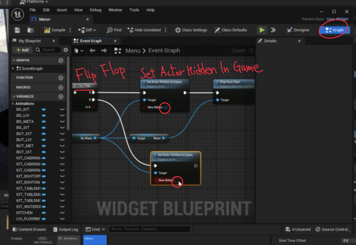The image size is (356, 245).
Task: Click Play from Start Target pin
Action: (x=218, y=100)
